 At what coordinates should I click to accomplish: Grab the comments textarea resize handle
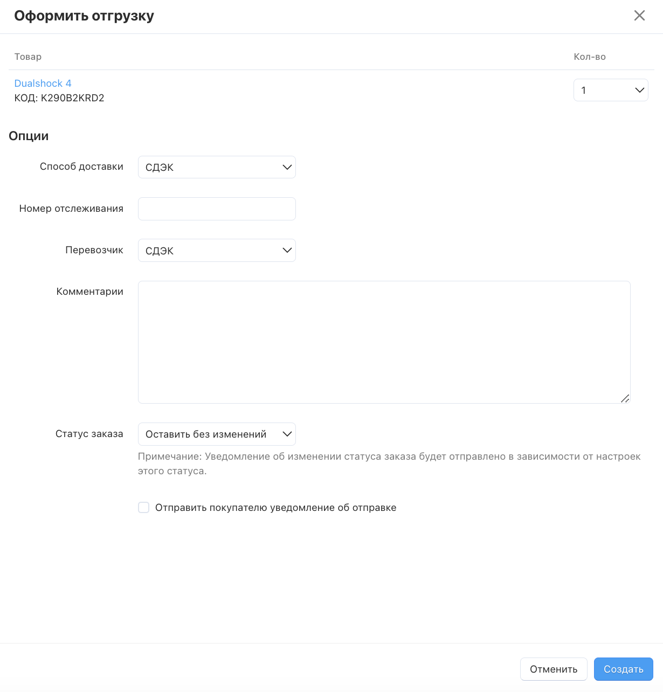625,398
